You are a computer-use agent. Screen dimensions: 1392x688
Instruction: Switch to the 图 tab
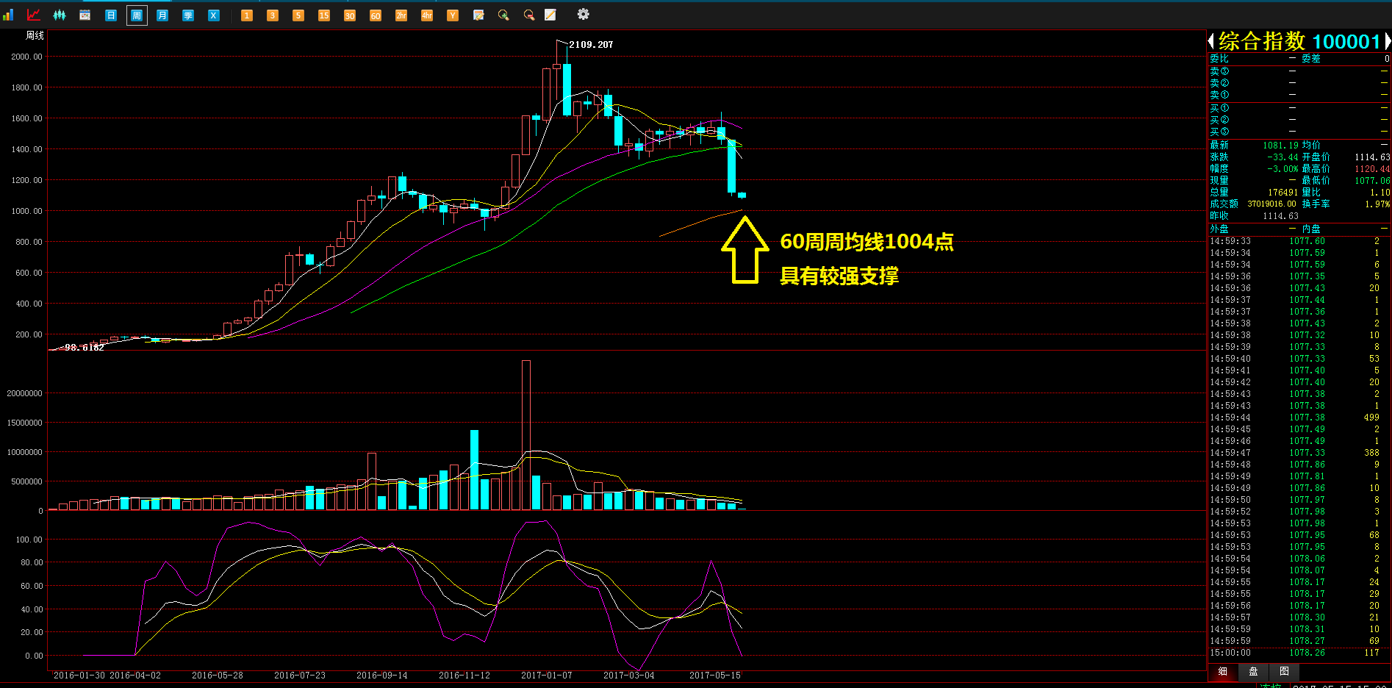point(1284,671)
